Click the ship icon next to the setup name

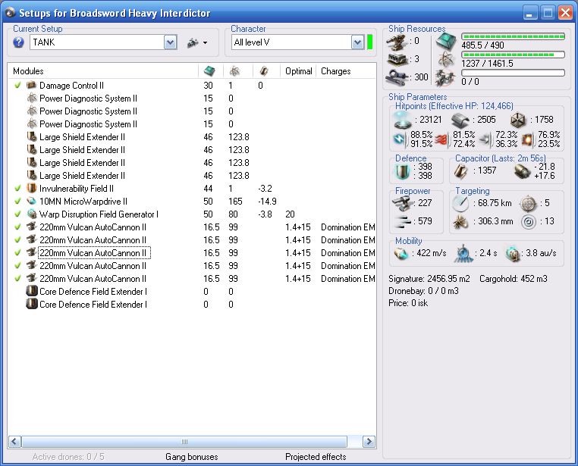pos(193,42)
